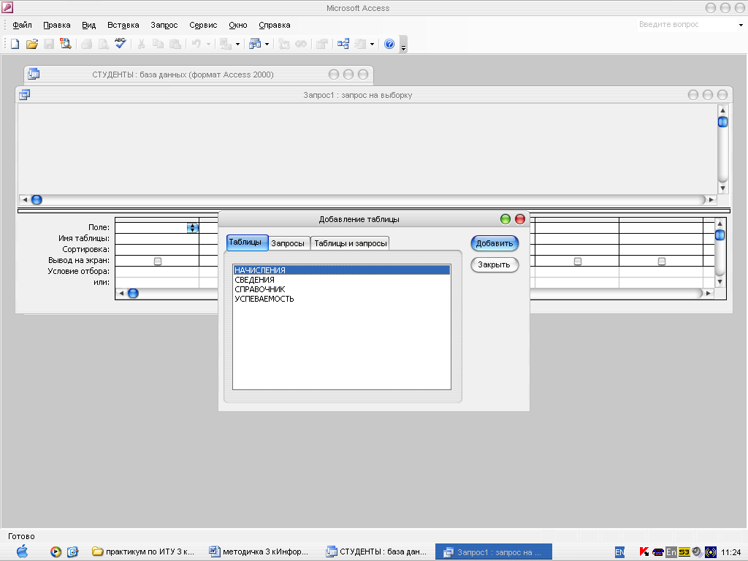The width and height of the screenshot is (748, 561).
Task: Open the toolbar options arrow
Action: click(x=403, y=46)
